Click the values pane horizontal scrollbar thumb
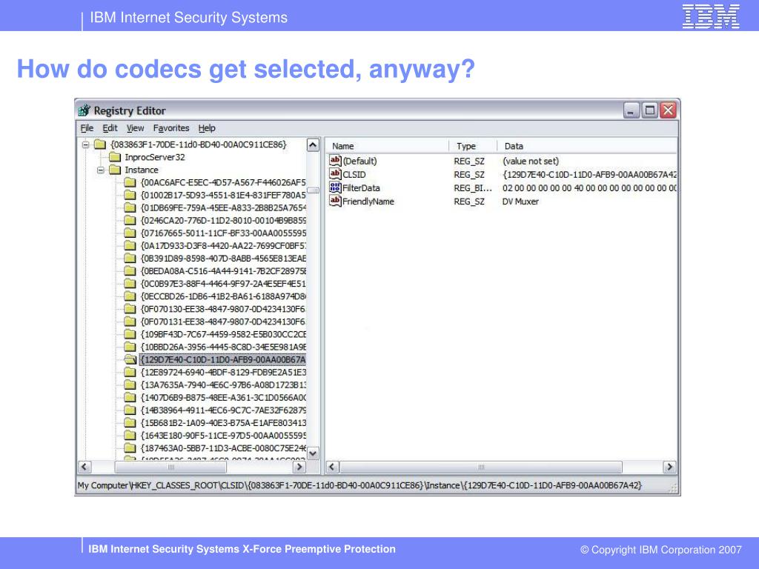The height and width of the screenshot is (569, 759). [x=481, y=467]
